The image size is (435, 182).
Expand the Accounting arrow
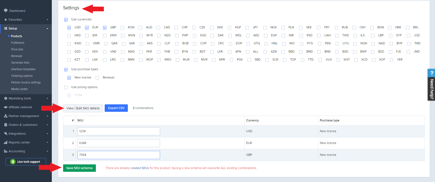tap(47, 151)
